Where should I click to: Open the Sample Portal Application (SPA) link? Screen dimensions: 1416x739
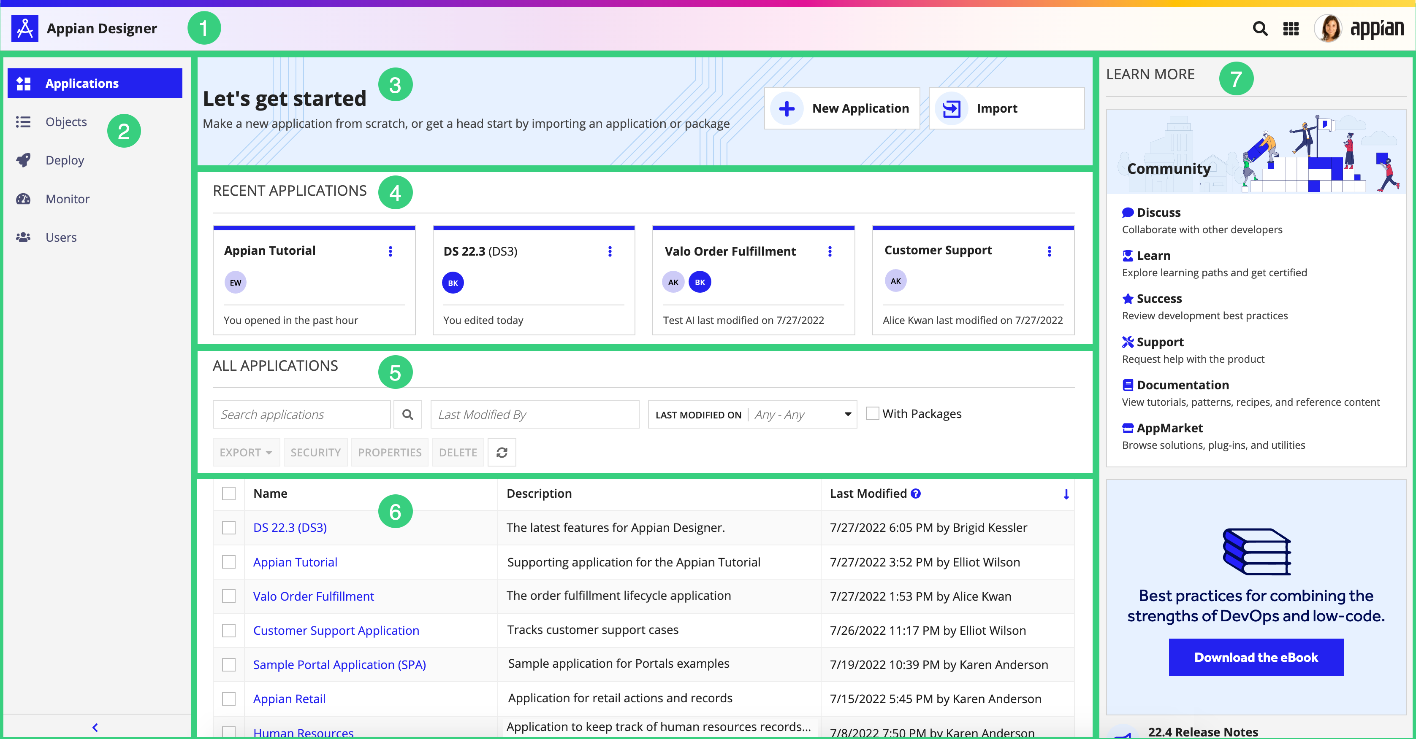pos(339,665)
